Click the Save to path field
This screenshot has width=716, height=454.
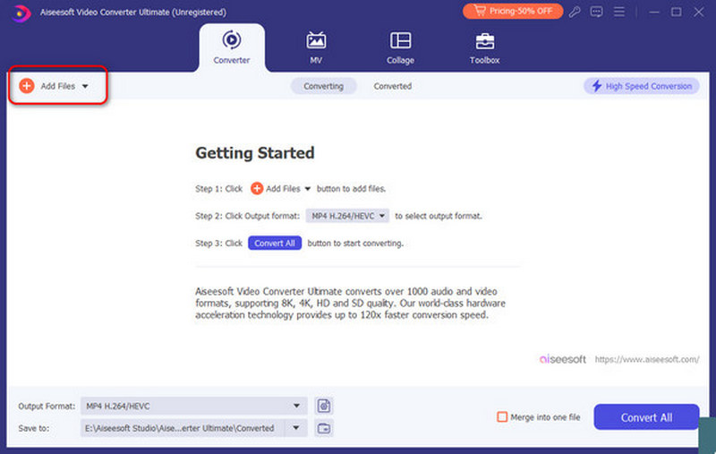click(183, 428)
